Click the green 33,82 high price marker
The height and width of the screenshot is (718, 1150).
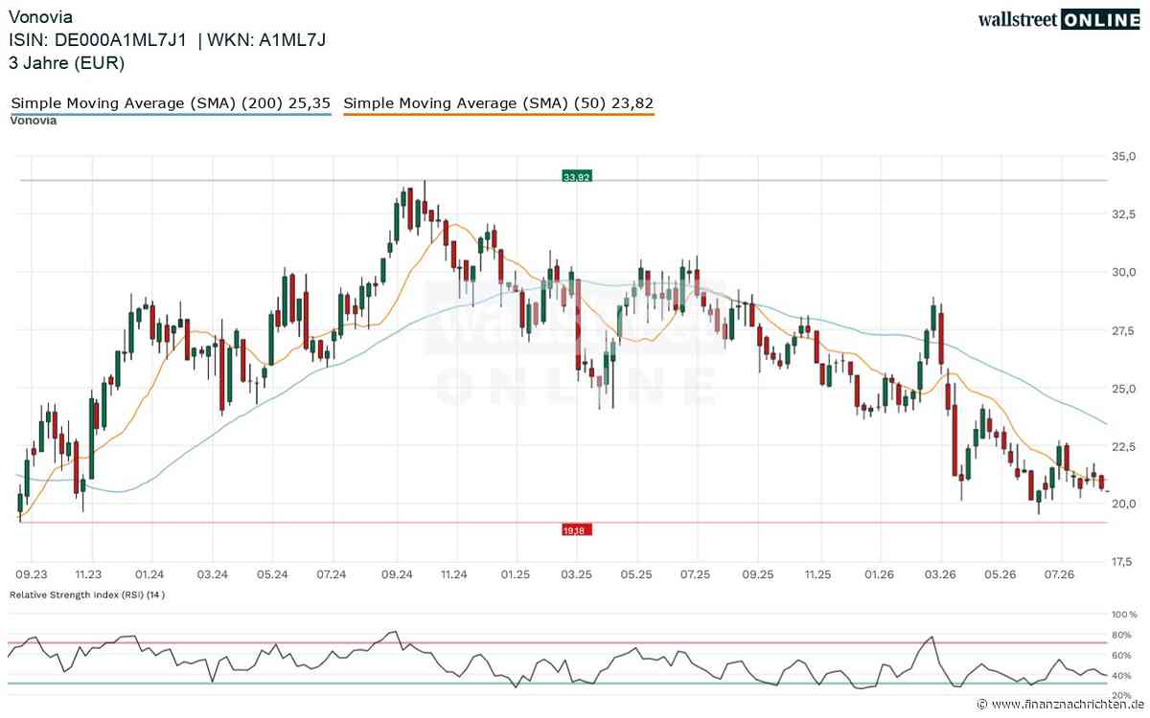pos(577,176)
